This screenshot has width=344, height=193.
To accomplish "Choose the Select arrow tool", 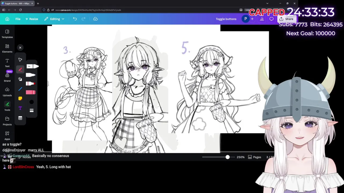I will coord(20,60).
